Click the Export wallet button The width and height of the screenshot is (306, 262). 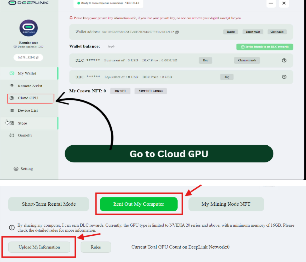coord(253,32)
